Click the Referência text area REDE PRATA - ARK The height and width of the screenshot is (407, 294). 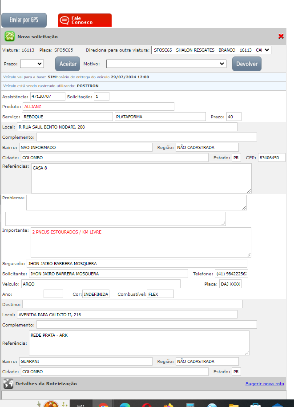pos(139,343)
